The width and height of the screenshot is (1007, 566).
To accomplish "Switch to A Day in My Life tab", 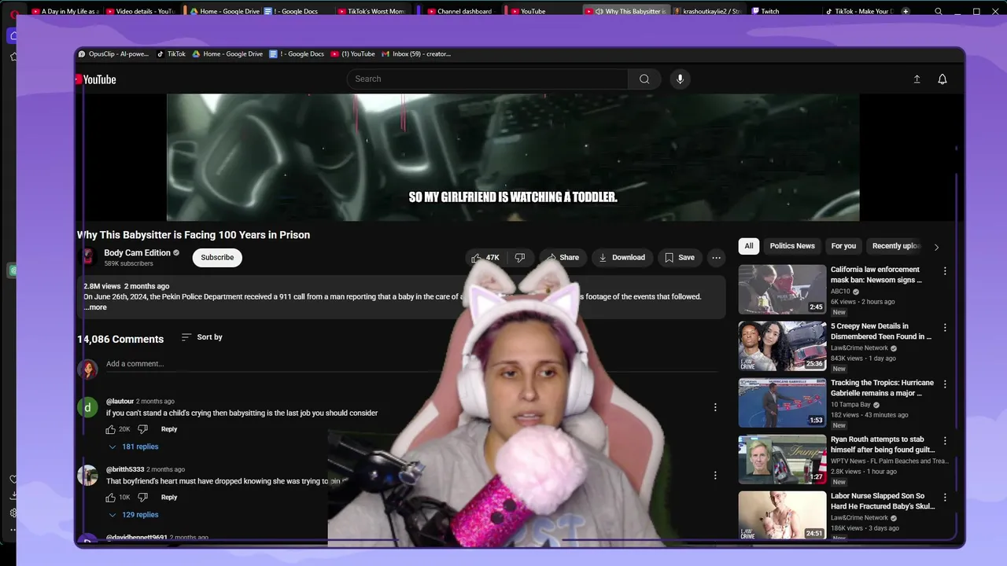I will 64,11.
